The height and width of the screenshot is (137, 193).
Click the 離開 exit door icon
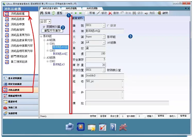[x=159, y=13]
